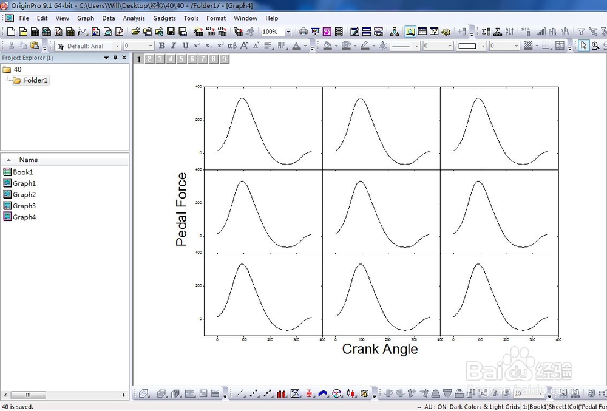Open the line style dropdown
Screen dimensions: 607x411
pyautogui.click(x=416, y=46)
